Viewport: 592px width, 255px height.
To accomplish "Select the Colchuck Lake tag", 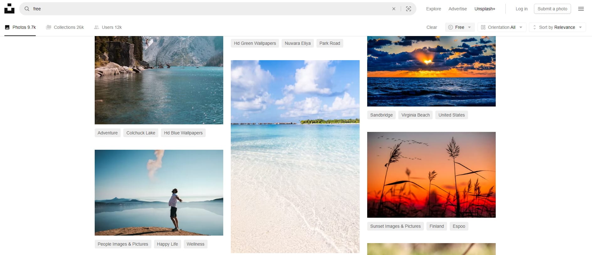I will 141,133.
